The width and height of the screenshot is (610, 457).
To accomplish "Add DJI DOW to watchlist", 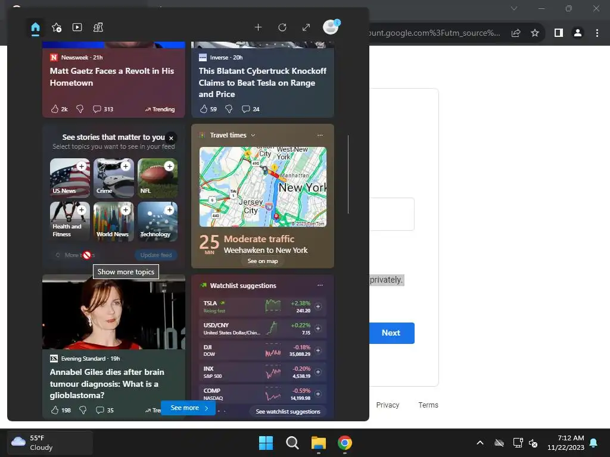I will [x=318, y=350].
